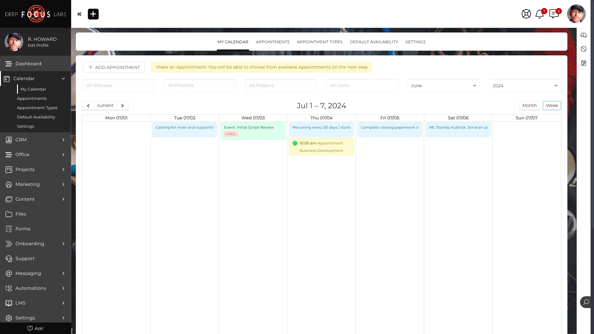Click the lifebuoy help icon
The image size is (594, 334).
(526, 14)
